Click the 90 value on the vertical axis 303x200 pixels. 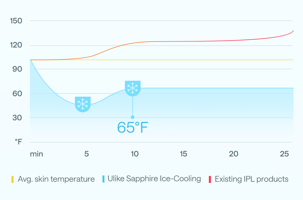click(x=17, y=69)
